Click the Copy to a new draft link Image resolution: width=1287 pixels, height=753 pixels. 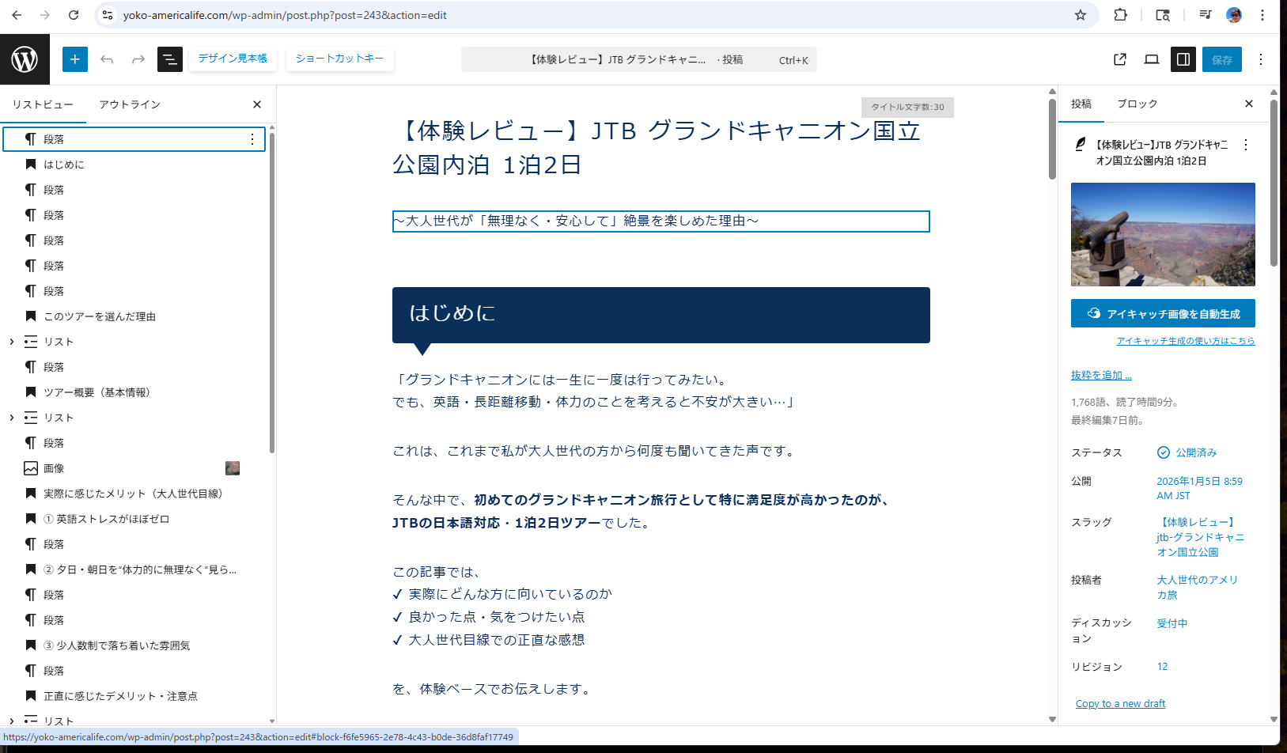click(1120, 703)
